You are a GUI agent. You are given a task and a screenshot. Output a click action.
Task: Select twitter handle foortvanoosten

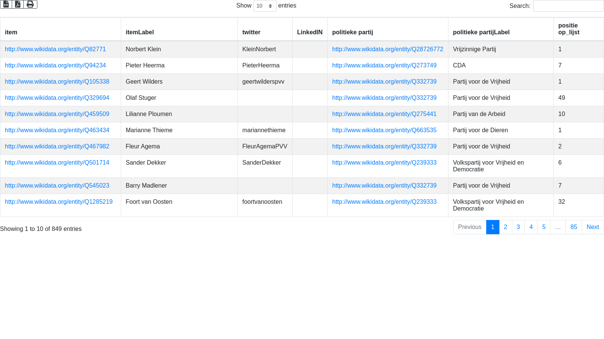[262, 202]
